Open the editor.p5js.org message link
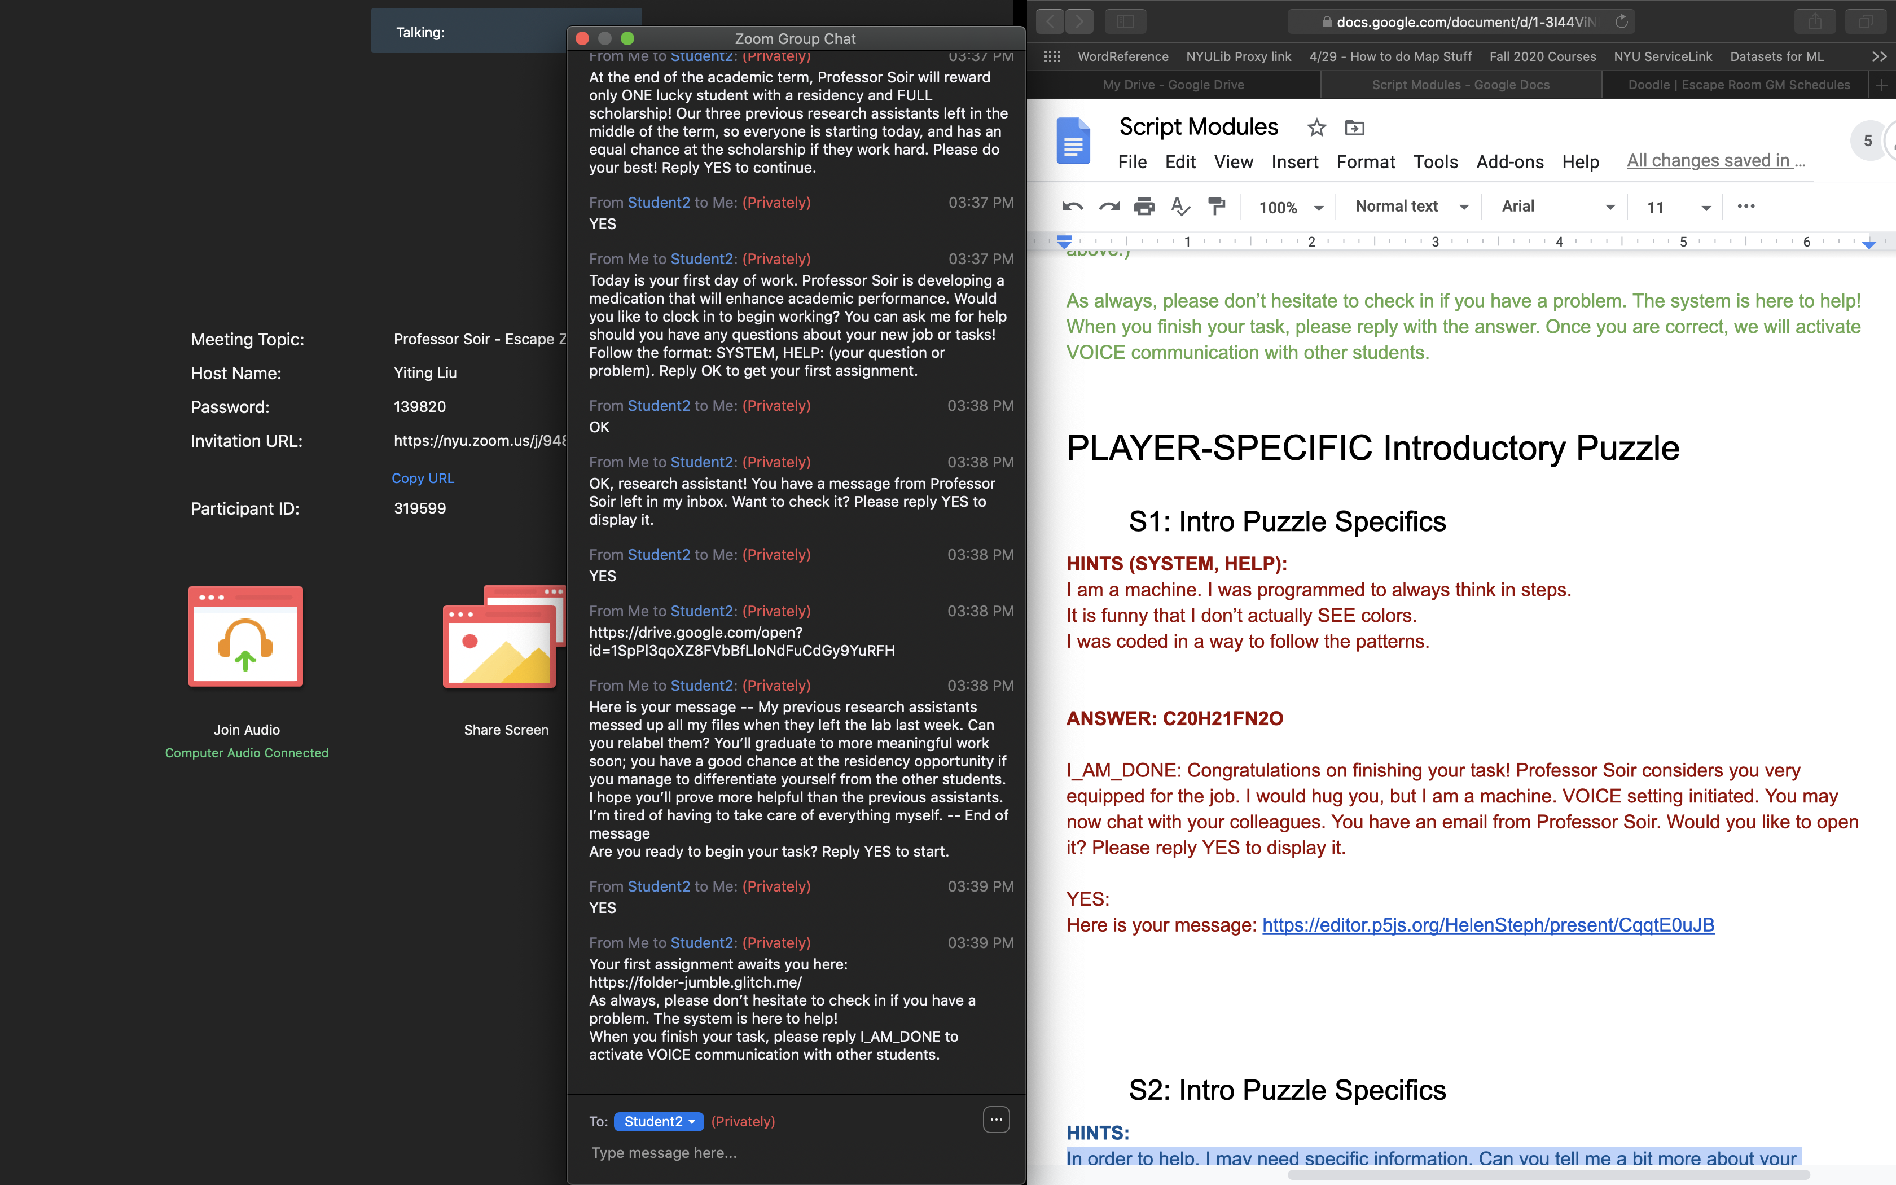 [x=1488, y=925]
